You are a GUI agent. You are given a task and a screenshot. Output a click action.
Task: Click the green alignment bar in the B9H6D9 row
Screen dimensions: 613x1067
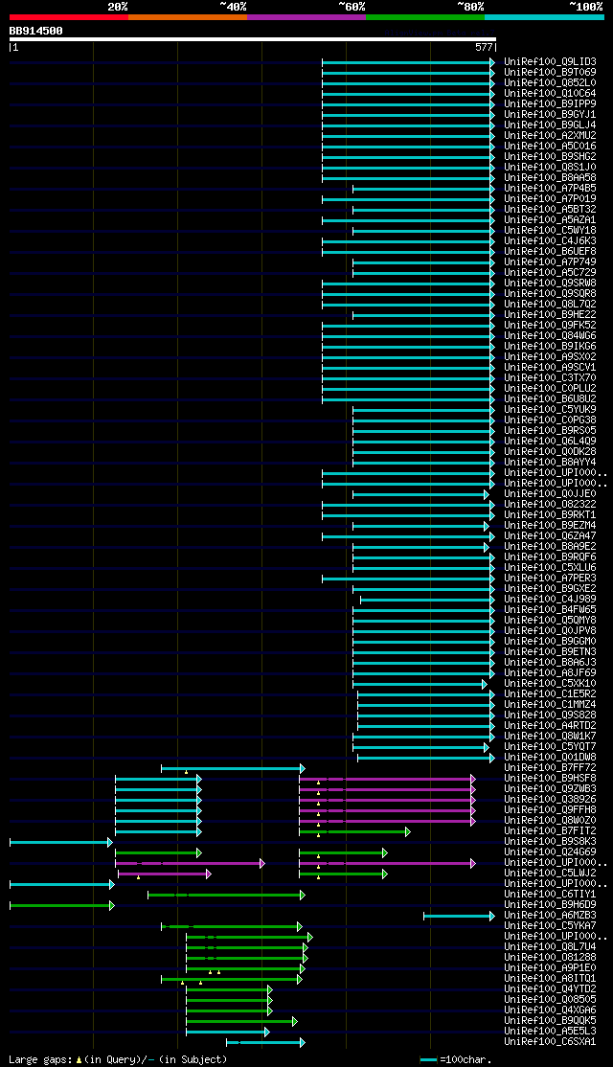tap(62, 906)
